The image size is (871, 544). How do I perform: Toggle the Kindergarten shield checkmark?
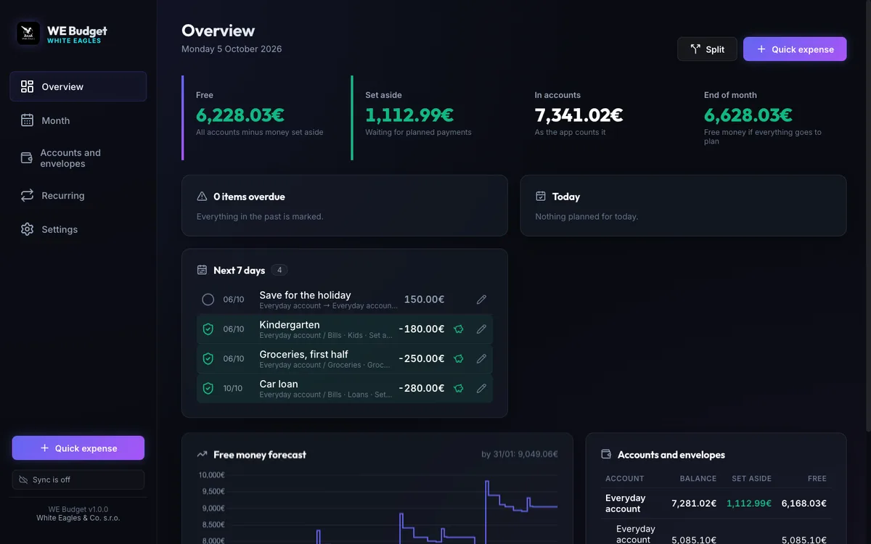coord(208,329)
